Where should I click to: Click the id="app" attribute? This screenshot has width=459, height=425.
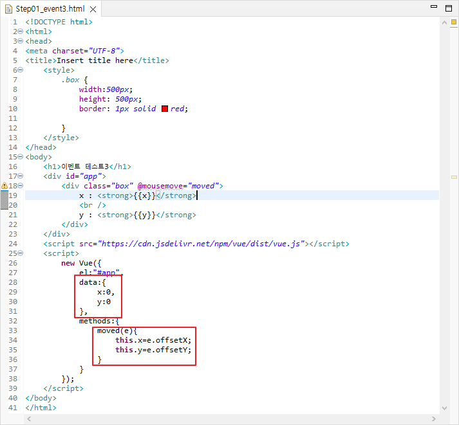[x=84, y=176]
